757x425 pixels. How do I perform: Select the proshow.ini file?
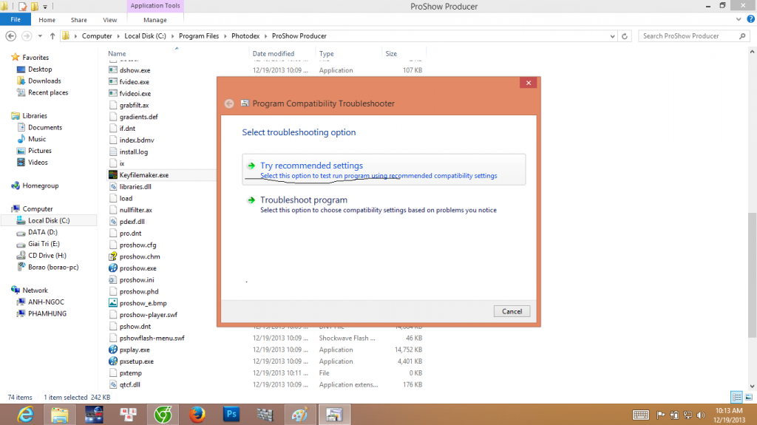pos(137,279)
